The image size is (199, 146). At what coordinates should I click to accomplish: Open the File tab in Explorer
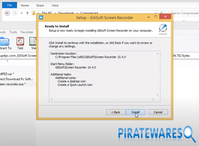10,5
